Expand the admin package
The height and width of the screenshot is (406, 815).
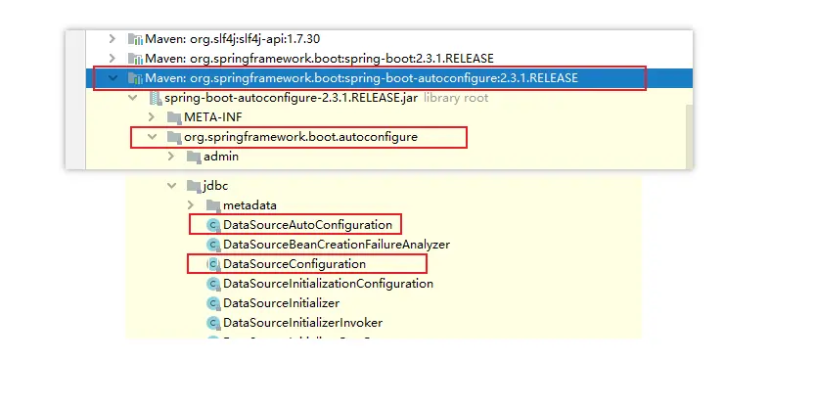coord(171,156)
